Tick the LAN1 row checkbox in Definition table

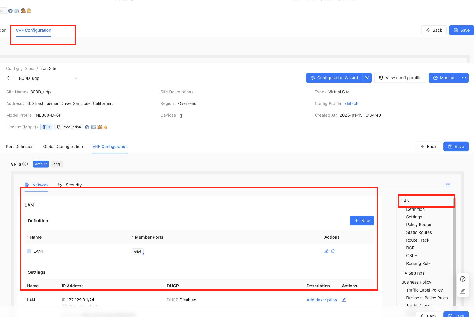coord(29,251)
